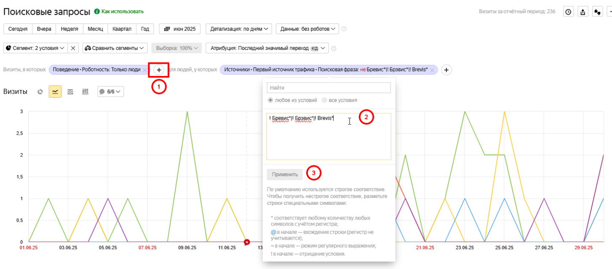Add a people condition with plus button
The width and height of the screenshot is (612, 269).
point(447,70)
